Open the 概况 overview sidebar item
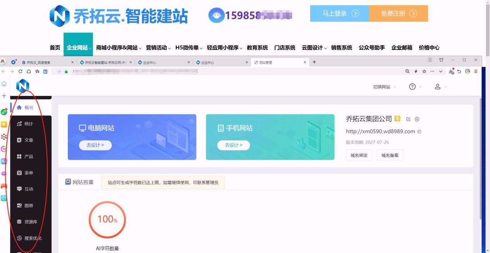The width and height of the screenshot is (490, 253). click(x=31, y=108)
